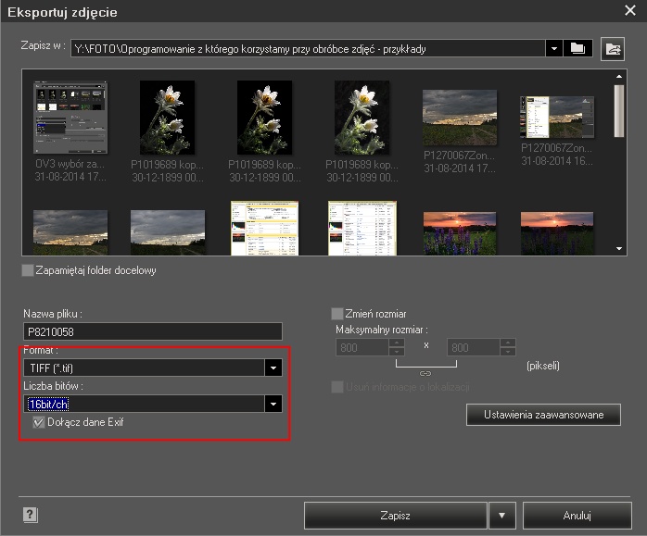Expand the arrow next to Zapisz button
Image resolution: width=647 pixels, height=536 pixels.
(x=501, y=515)
